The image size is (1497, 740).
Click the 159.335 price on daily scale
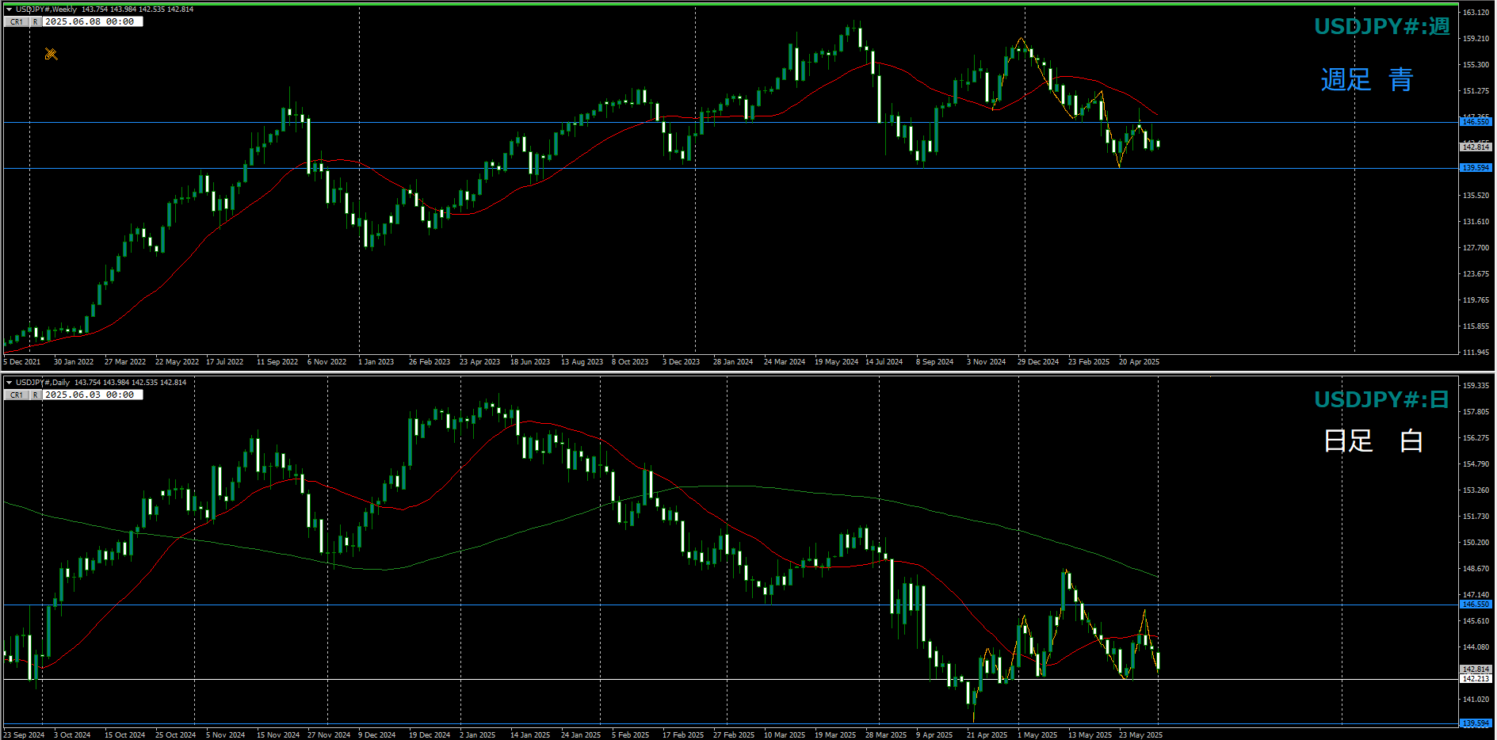pos(1476,386)
